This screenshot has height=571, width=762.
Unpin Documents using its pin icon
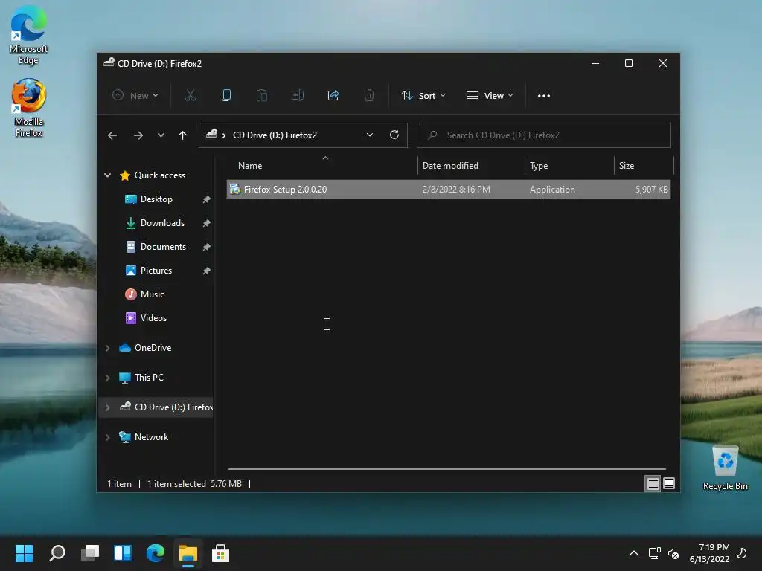(207, 247)
